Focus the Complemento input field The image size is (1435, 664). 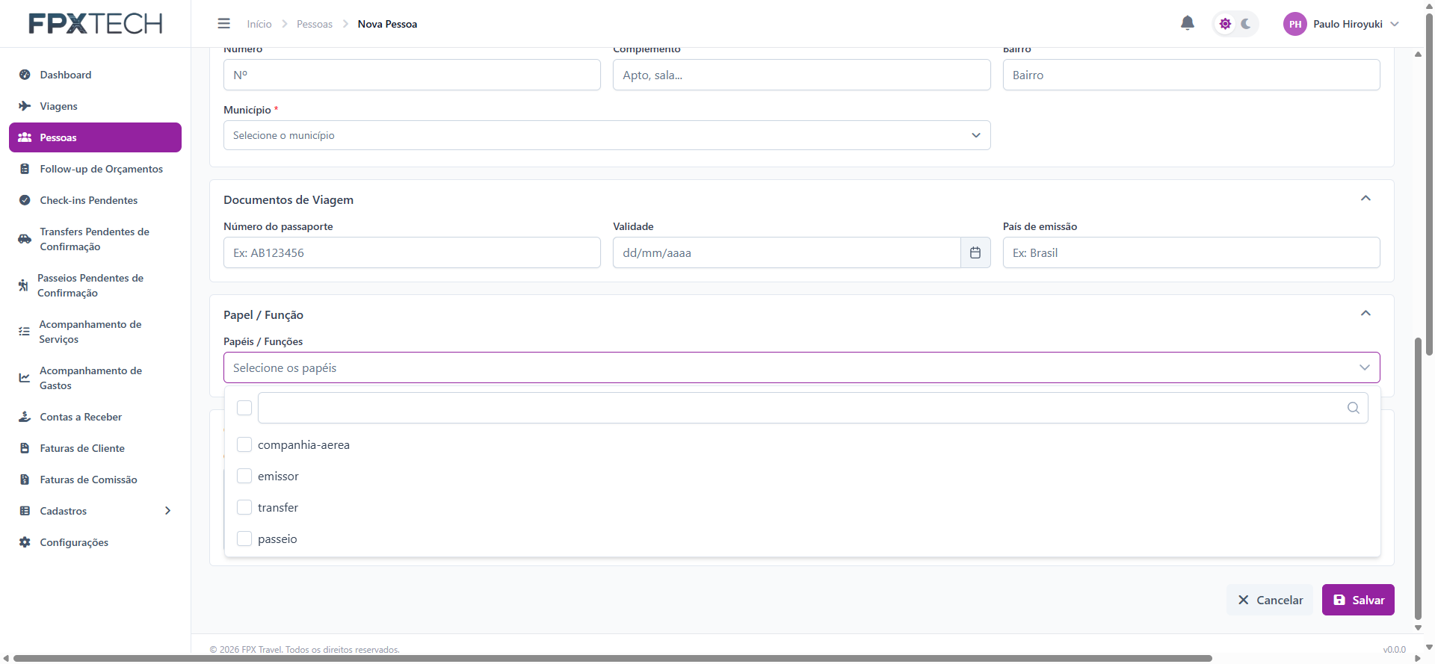point(801,75)
